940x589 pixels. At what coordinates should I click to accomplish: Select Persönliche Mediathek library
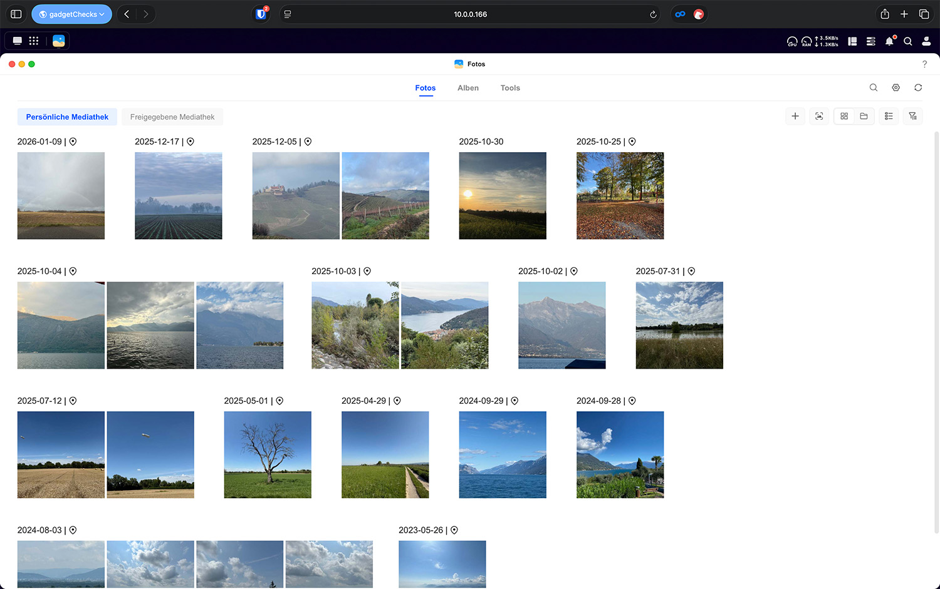[67, 117]
